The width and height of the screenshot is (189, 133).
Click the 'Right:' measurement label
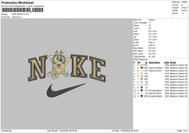pyautogui.click(x=136, y=34)
